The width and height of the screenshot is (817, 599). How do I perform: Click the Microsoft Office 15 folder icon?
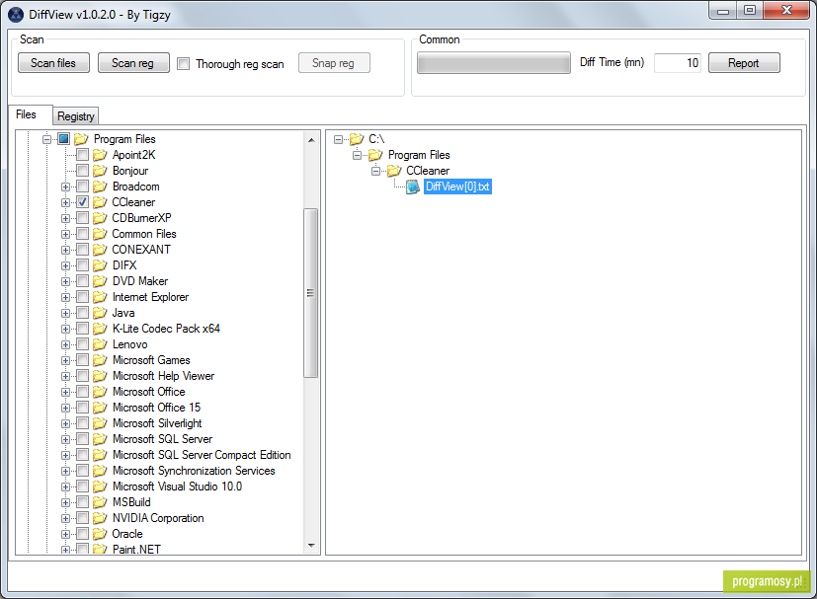[100, 408]
